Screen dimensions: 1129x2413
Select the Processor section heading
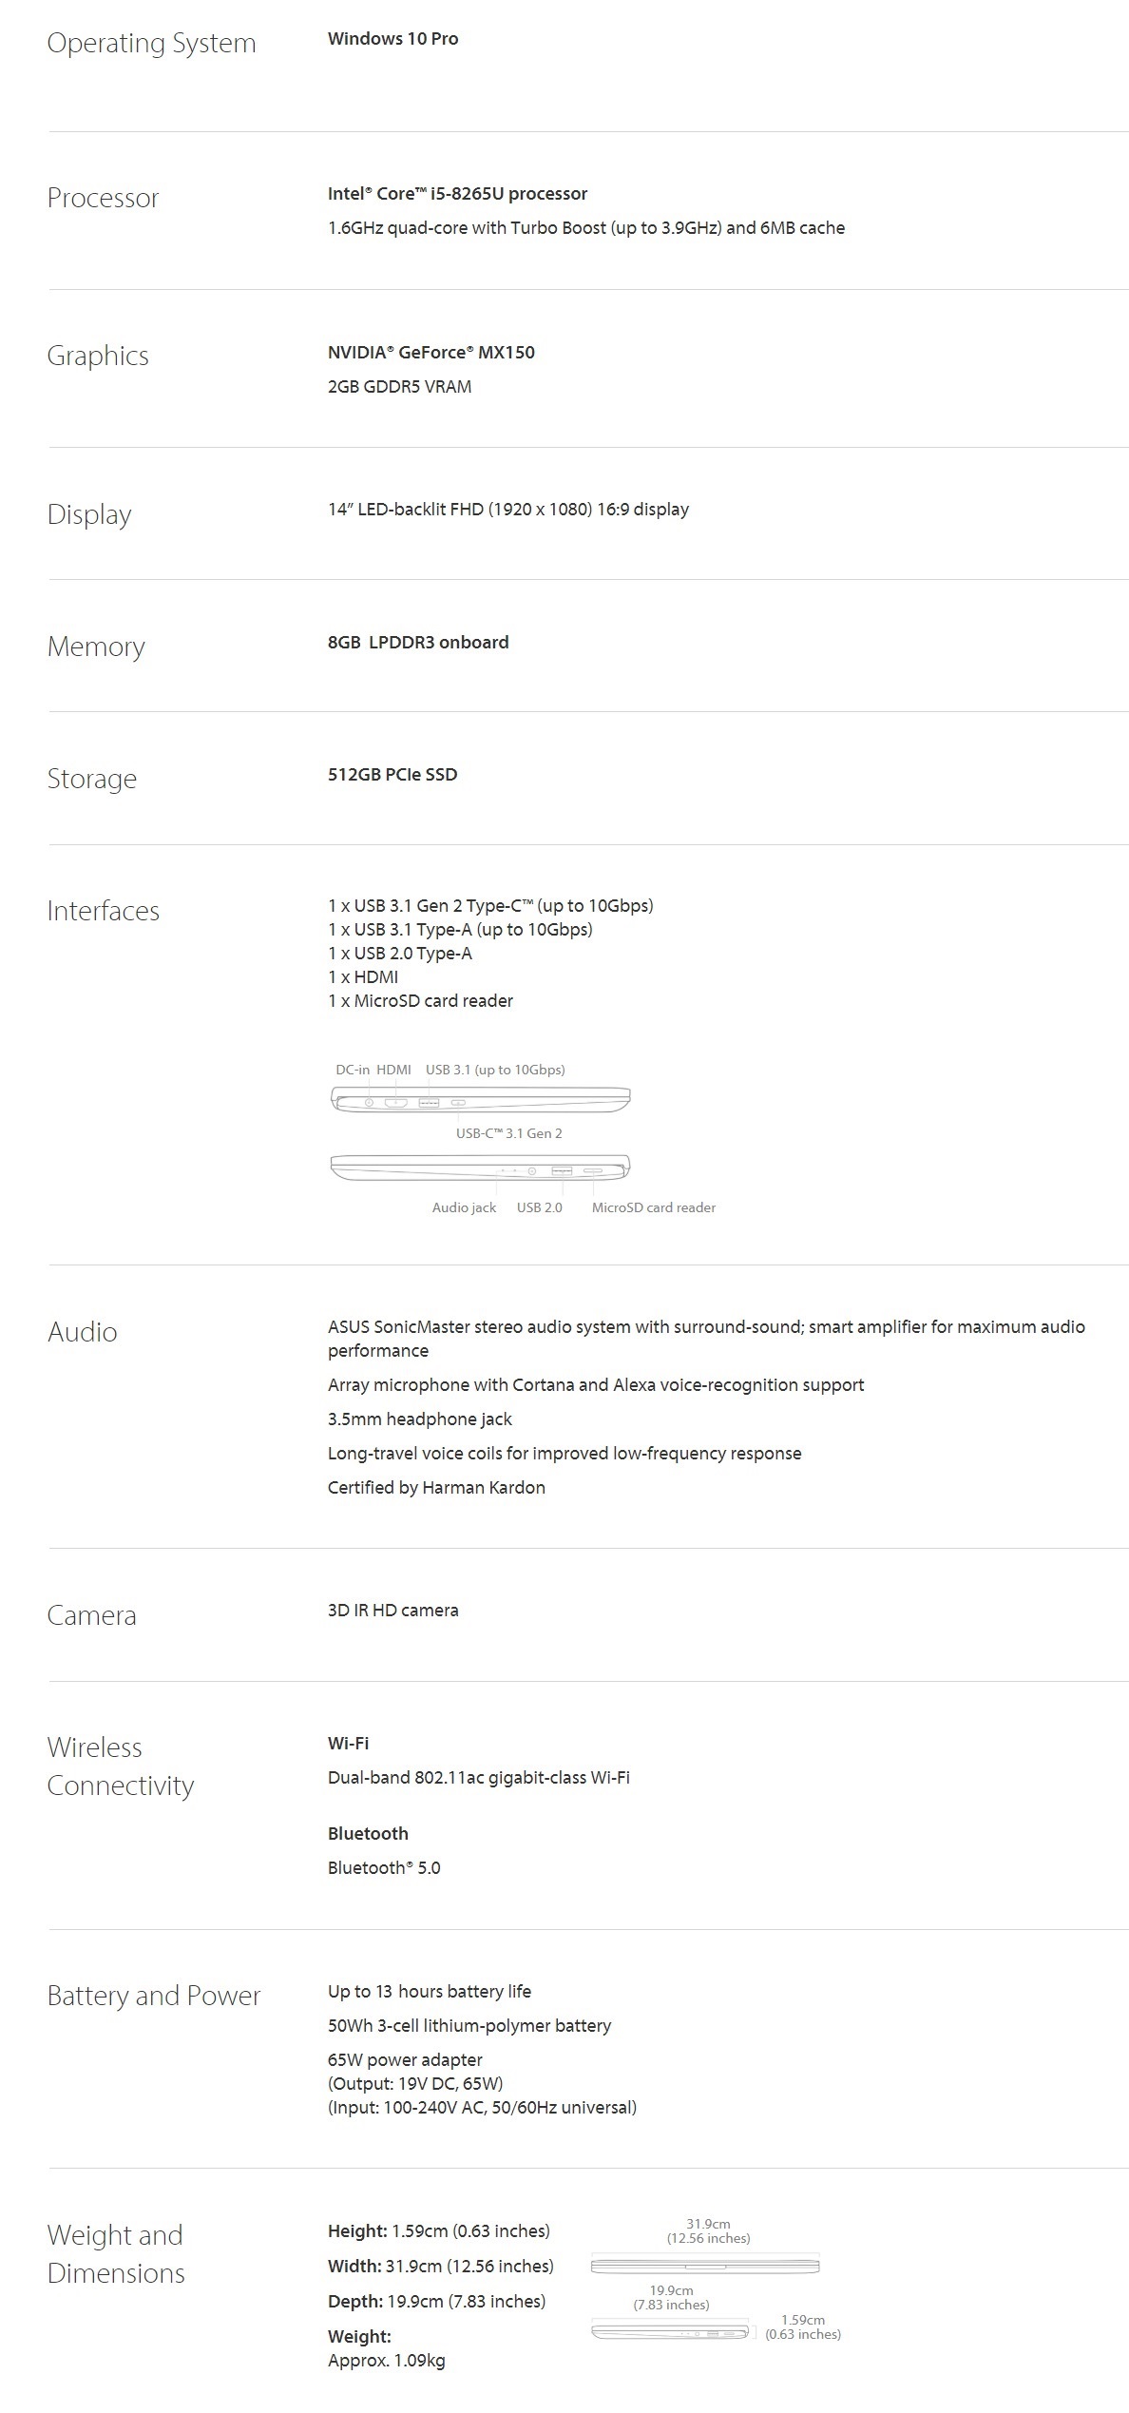[103, 198]
